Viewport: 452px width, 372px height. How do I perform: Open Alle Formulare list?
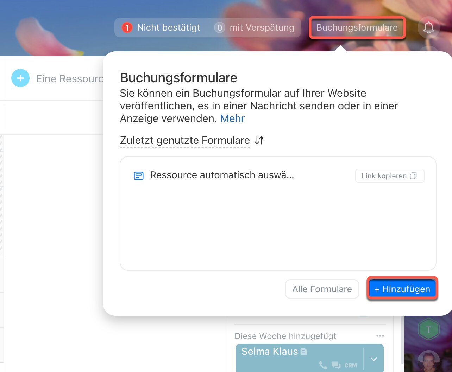pos(322,289)
